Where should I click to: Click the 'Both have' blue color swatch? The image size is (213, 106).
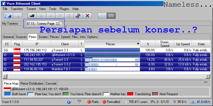click(8, 94)
